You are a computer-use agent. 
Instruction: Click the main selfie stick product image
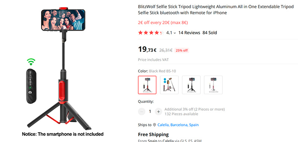[63, 69]
